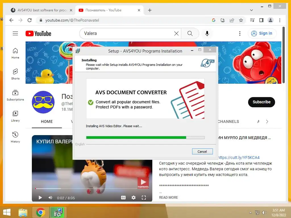Open Chrome media controls icon
Viewport: 291px width, 218px height.
(x=252, y=20)
